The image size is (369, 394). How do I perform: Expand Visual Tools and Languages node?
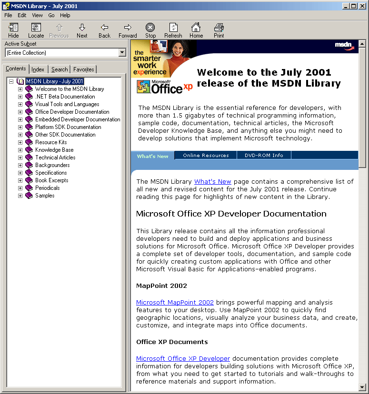click(20, 104)
